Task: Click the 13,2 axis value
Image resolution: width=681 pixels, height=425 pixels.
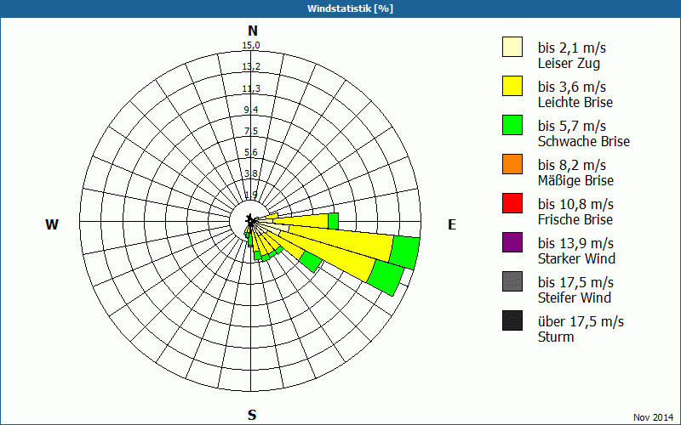Action: click(251, 67)
